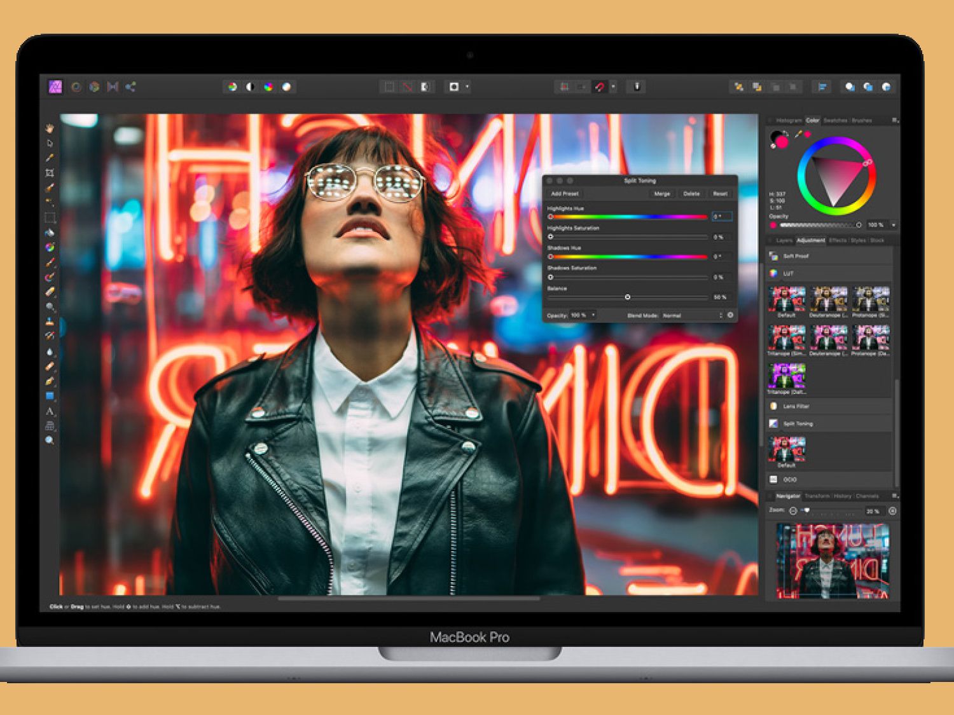This screenshot has height=715, width=954.
Task: Click the Highlights Hue slider
Action: coord(628,217)
